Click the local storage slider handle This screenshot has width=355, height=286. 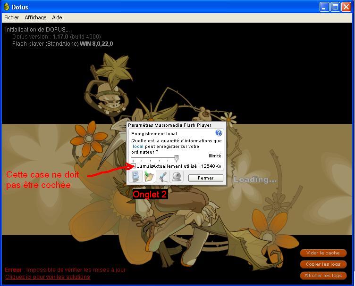click(177, 158)
